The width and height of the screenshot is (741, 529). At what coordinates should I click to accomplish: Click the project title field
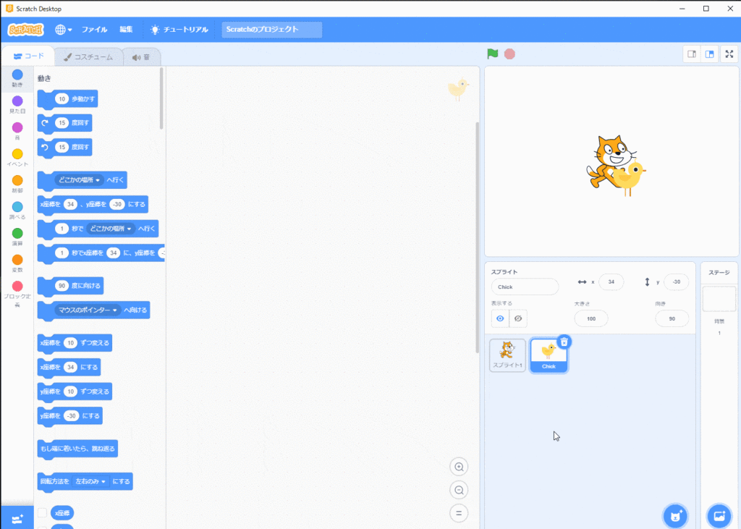pos(272,30)
